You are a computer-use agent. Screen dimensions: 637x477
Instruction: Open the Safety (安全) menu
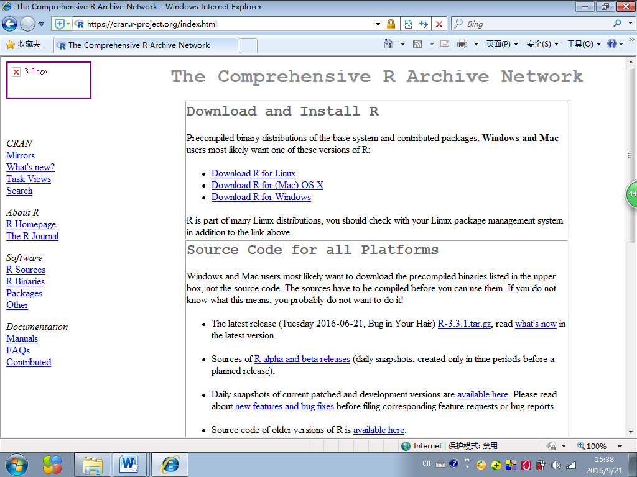click(x=542, y=44)
